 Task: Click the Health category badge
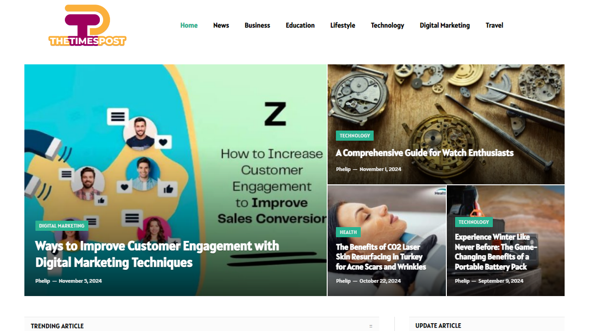point(348,232)
